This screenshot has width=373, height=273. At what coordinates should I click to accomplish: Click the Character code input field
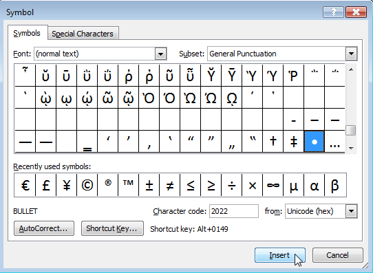(x=234, y=211)
